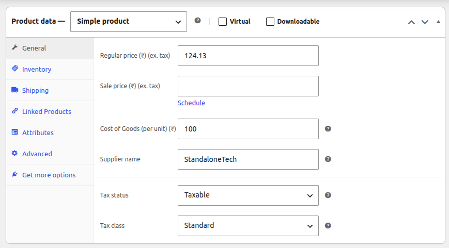Screen dimensions: 449x248
Task: Click the empty Sale price field
Action: tap(248, 86)
